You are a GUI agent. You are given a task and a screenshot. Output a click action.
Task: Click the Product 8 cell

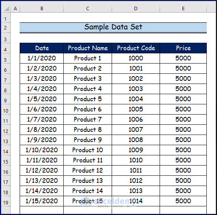(88, 130)
